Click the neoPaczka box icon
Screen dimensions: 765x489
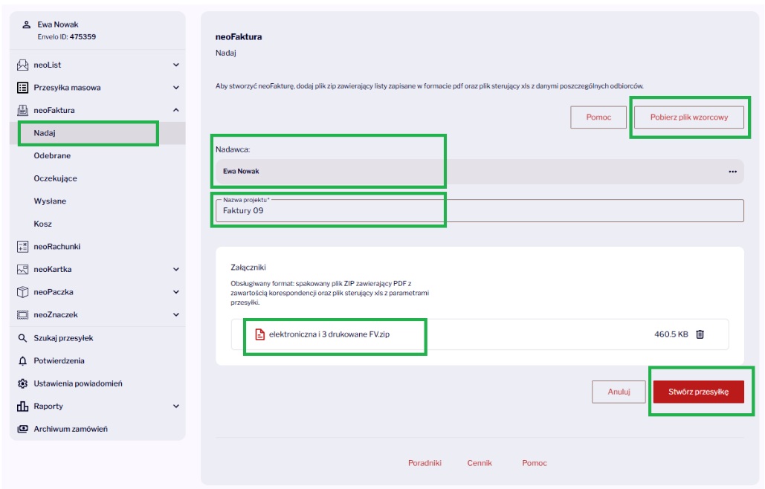[x=22, y=292]
